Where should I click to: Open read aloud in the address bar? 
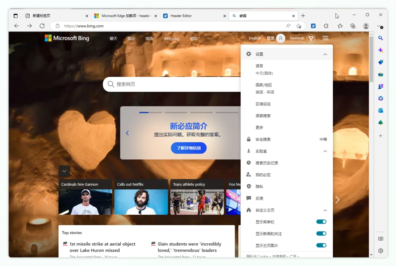tap(289, 26)
